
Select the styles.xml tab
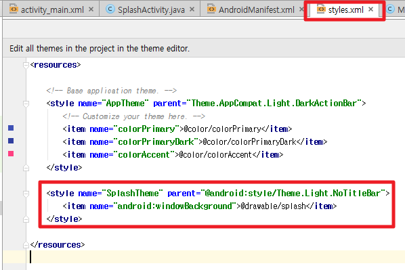[345, 9]
